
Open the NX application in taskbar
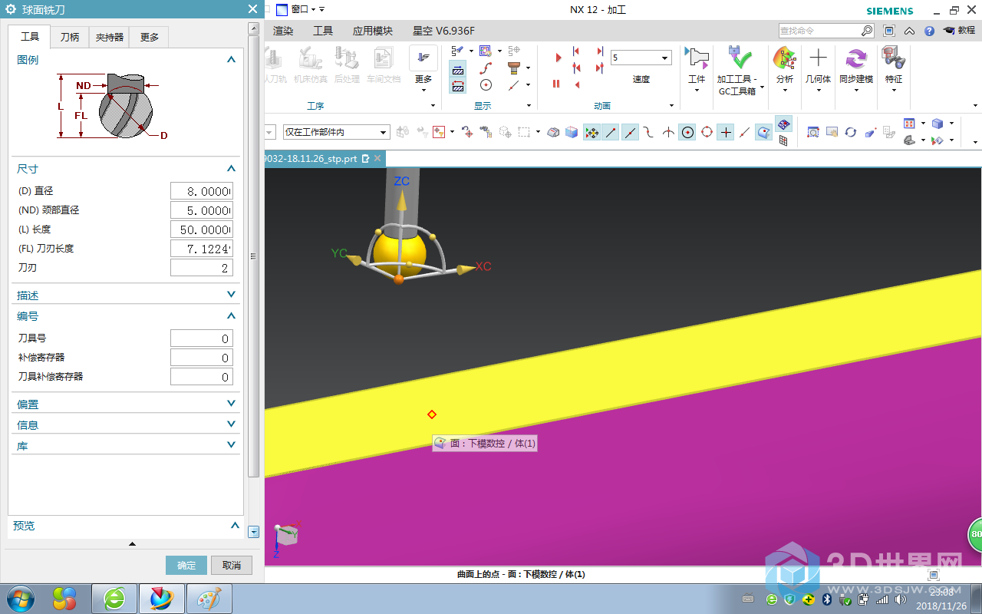[161, 598]
